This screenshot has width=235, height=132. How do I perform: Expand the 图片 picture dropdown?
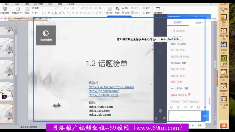130,8
